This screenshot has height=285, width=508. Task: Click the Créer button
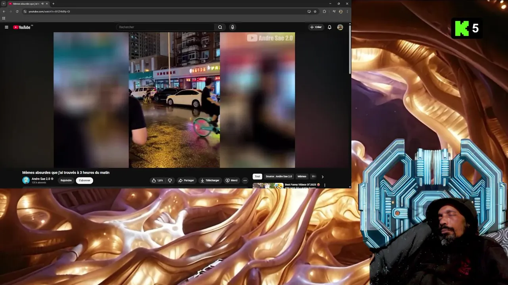pyautogui.click(x=316, y=27)
